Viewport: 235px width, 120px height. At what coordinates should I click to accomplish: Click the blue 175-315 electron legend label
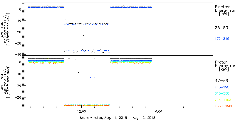(x=222, y=39)
